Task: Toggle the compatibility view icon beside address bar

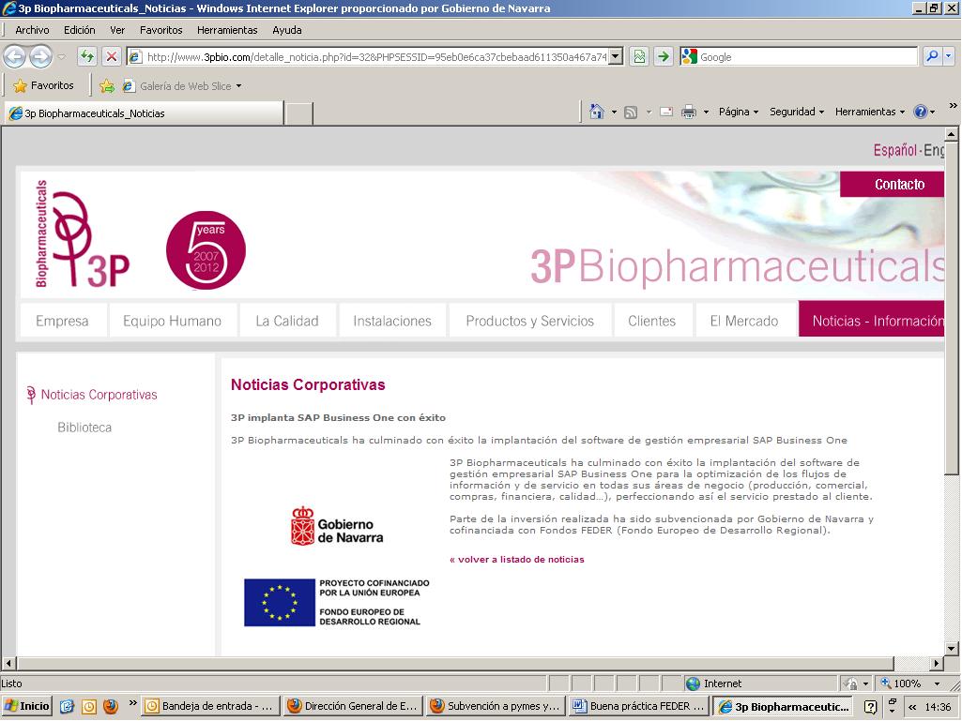Action: point(639,57)
